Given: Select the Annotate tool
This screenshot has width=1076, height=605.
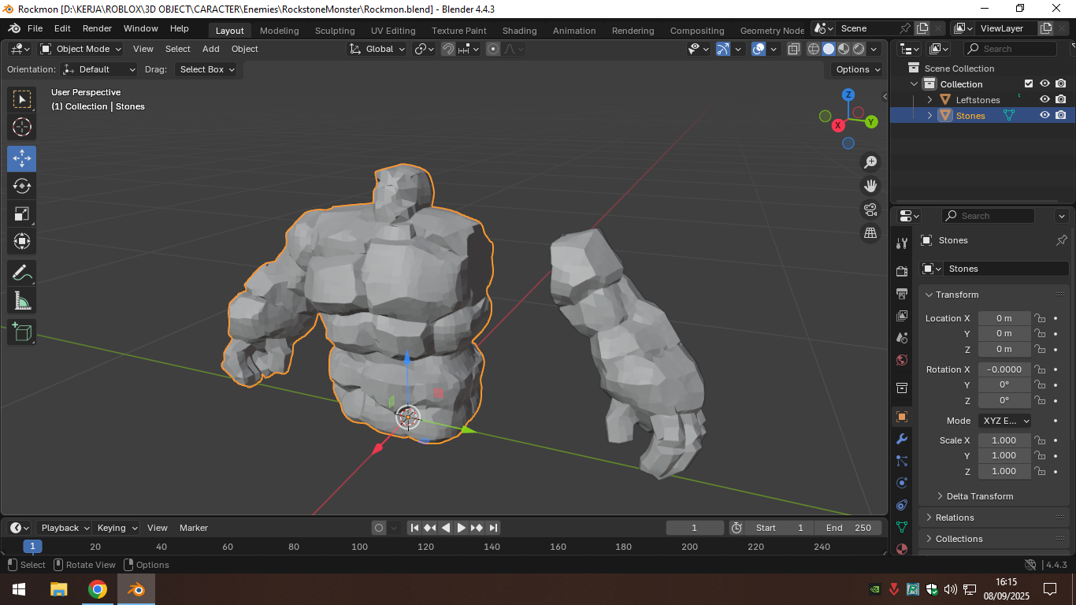Looking at the screenshot, I should click(21, 273).
